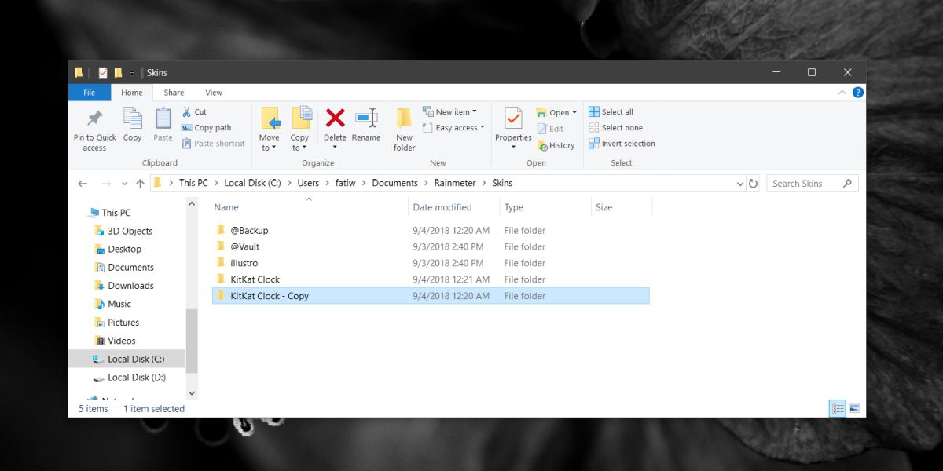Viewport: 943px width, 471px height.
Task: Switch to the Home tab
Action: (132, 93)
